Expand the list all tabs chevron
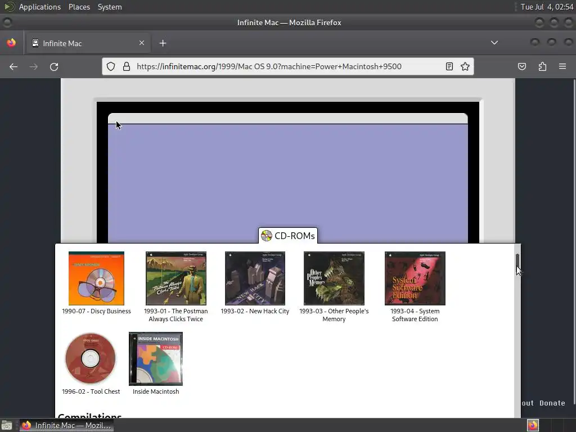 click(x=494, y=43)
